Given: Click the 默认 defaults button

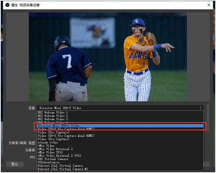Looking at the screenshot, I should coord(15,164).
